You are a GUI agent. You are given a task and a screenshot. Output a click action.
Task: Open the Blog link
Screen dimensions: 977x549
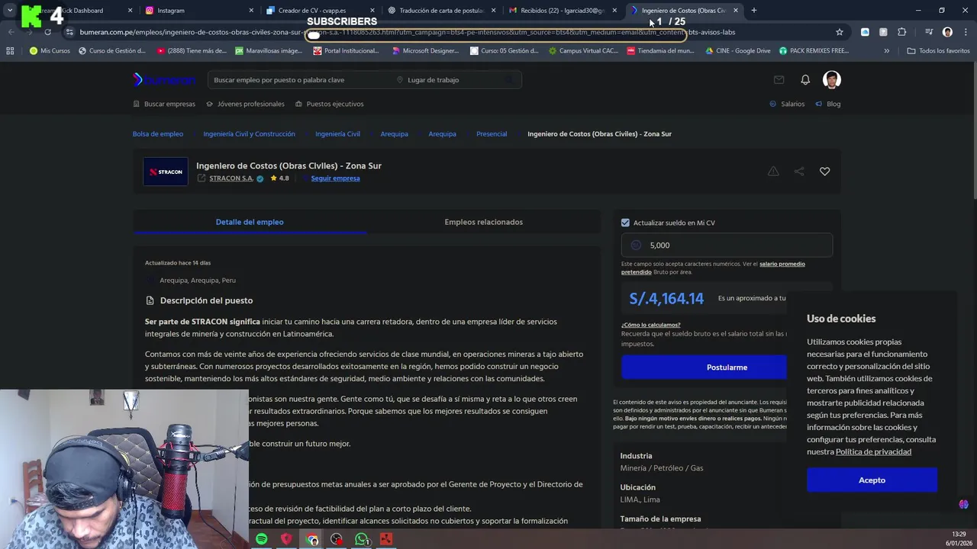[828, 104]
